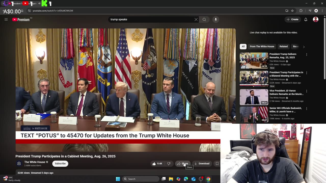Viewport: 326px width, 183px height.
Task: Go to the YouTube Premium home logo
Action: coord(21,20)
